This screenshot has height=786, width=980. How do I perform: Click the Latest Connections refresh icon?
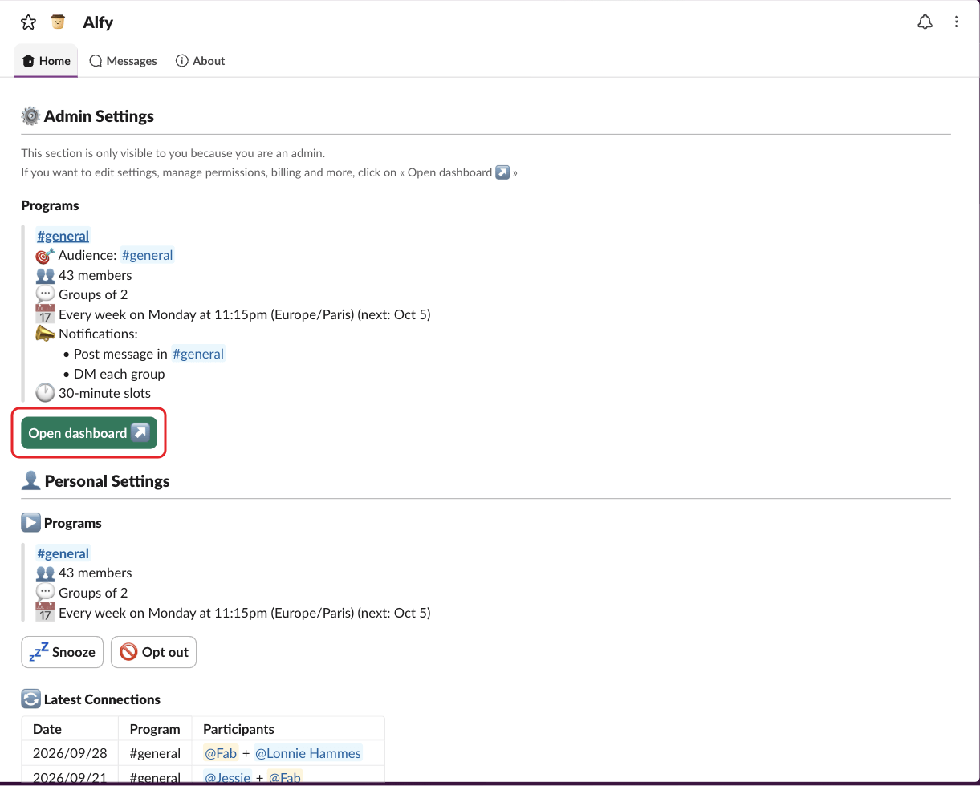pyautogui.click(x=30, y=699)
